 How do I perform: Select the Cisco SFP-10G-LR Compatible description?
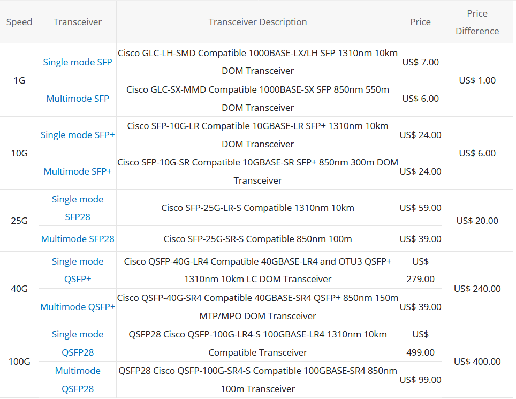[x=257, y=135]
